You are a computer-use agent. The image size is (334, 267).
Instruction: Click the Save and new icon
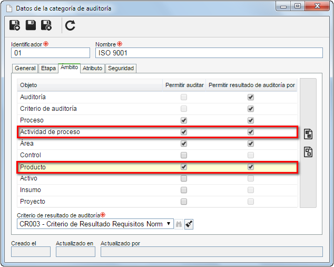tap(15, 25)
